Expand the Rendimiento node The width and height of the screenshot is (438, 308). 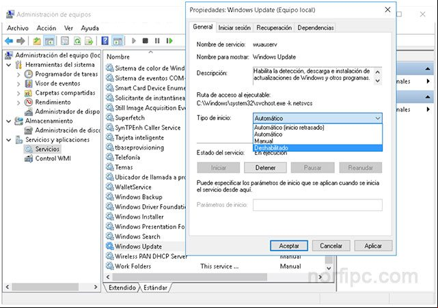pos(18,102)
